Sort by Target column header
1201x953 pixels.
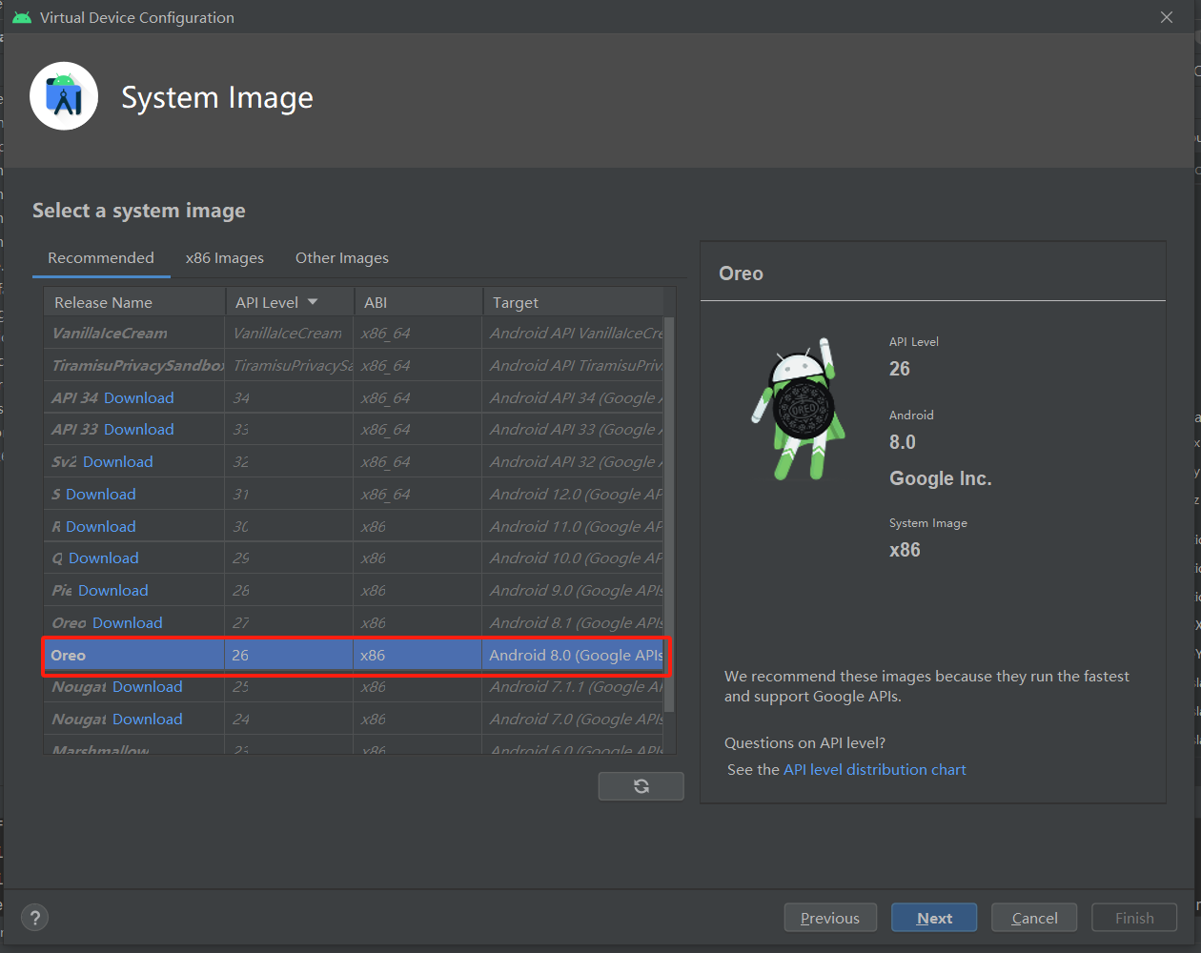(573, 302)
